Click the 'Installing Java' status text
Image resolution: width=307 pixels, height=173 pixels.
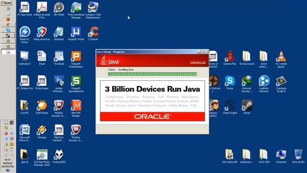(x=126, y=70)
